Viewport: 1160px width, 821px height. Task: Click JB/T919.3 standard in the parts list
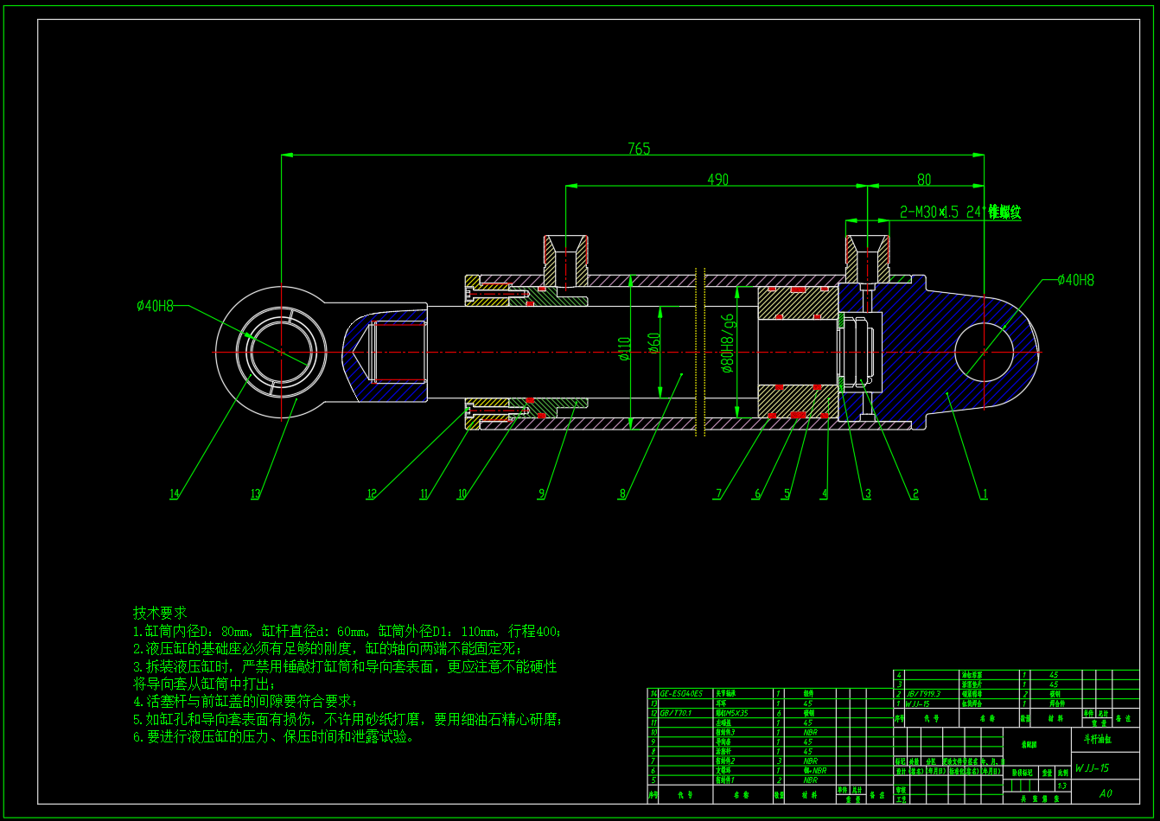coord(923,693)
